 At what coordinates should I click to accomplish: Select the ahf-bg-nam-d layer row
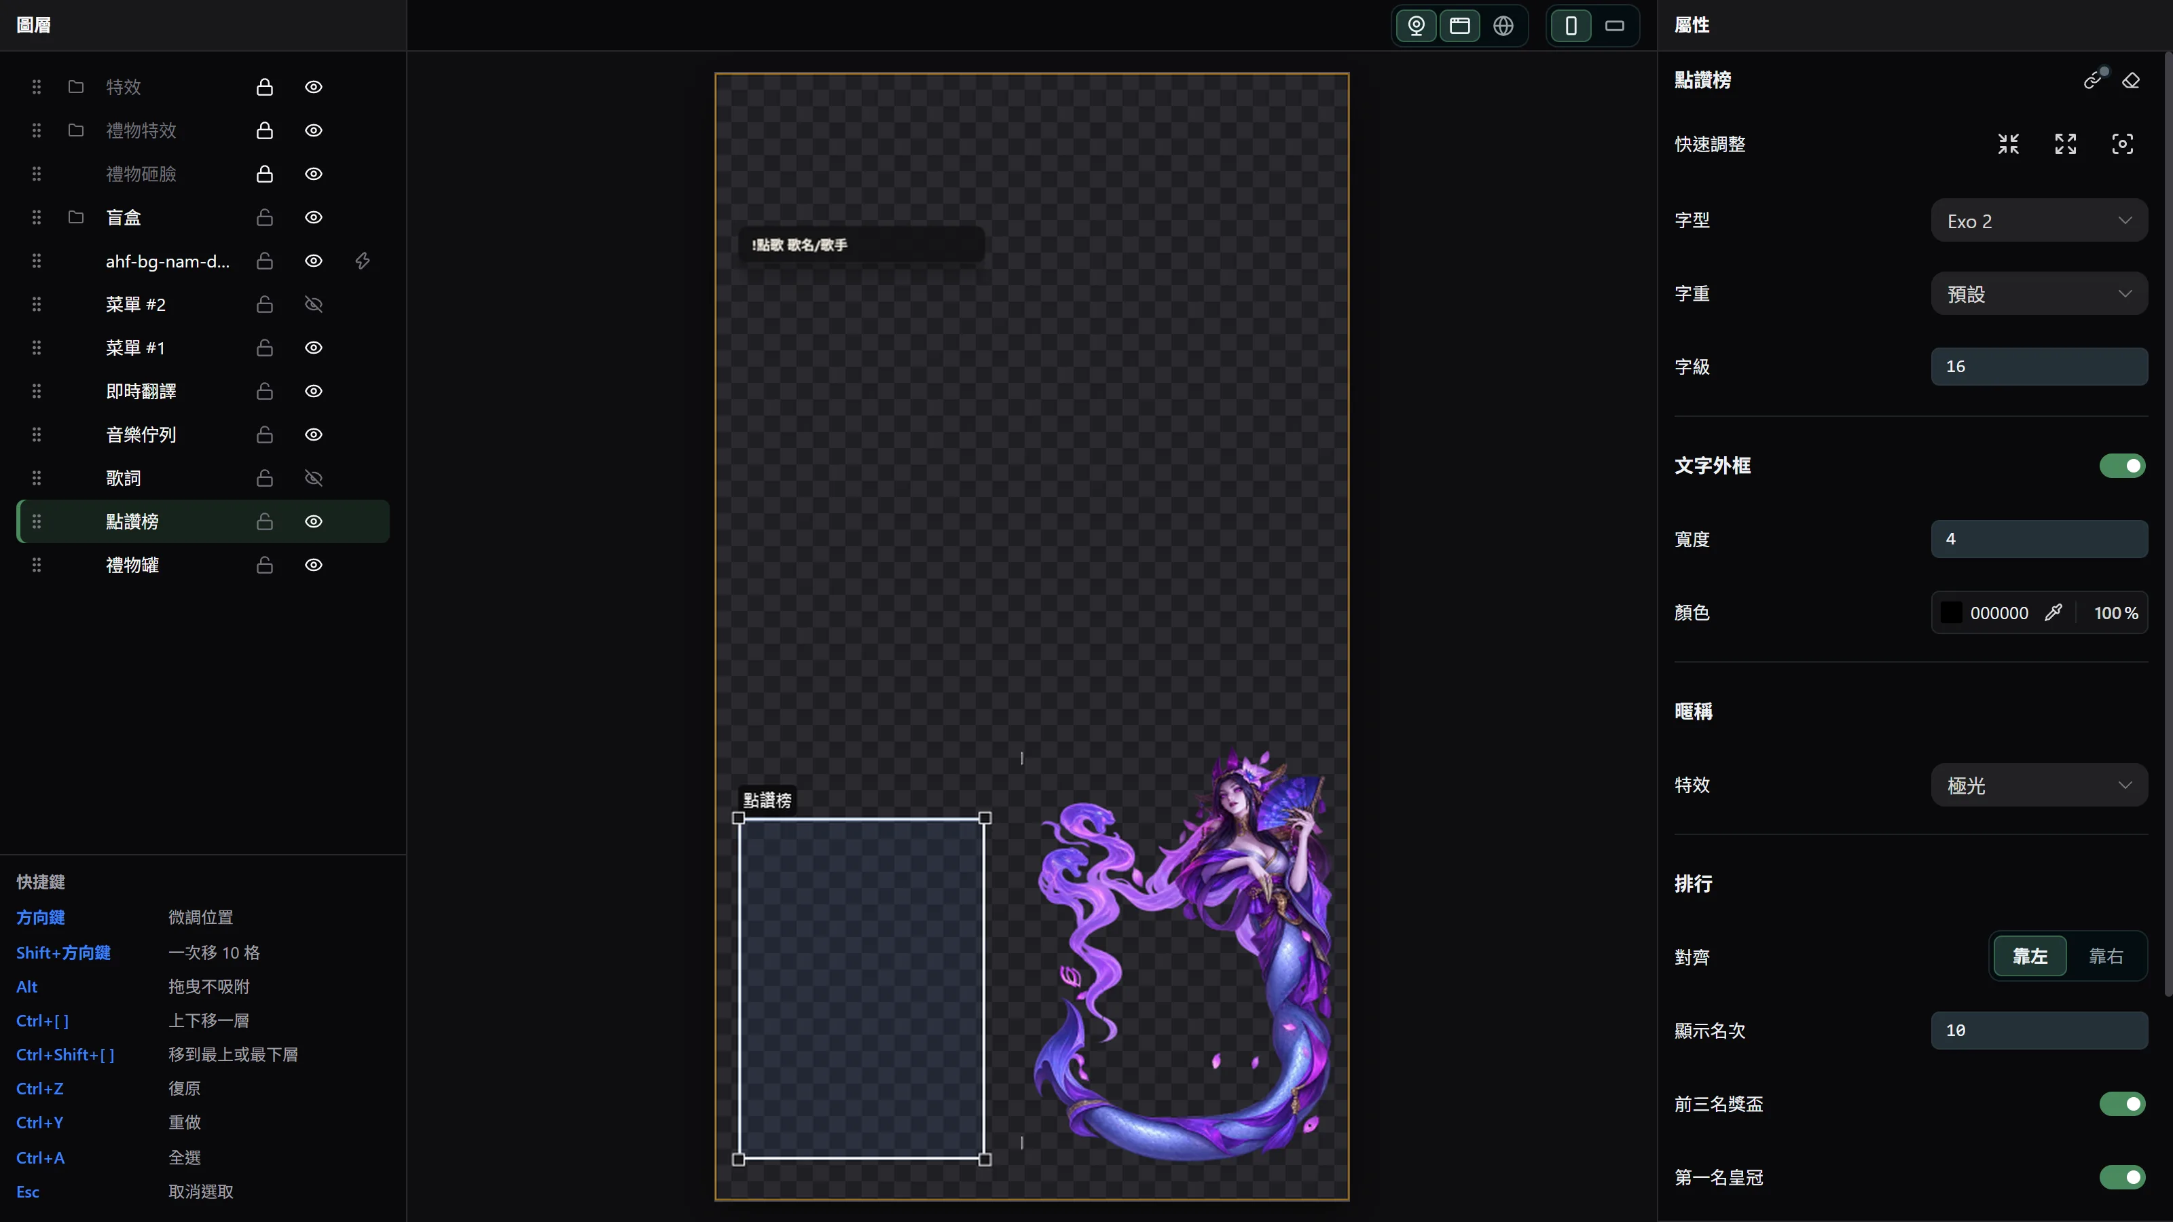click(202, 261)
